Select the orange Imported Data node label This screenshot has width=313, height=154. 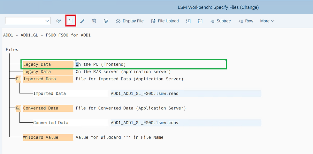click(48, 79)
